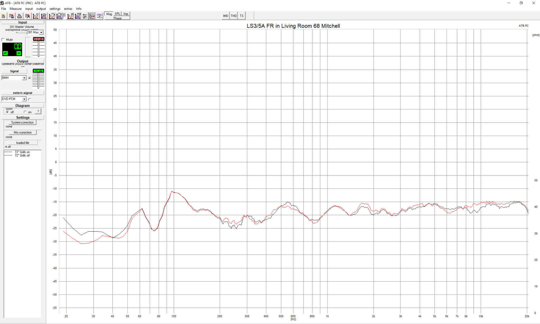Image resolution: width=540 pixels, height=324 pixels.
Task: Open the settings menu
Action: [x=55, y=9]
